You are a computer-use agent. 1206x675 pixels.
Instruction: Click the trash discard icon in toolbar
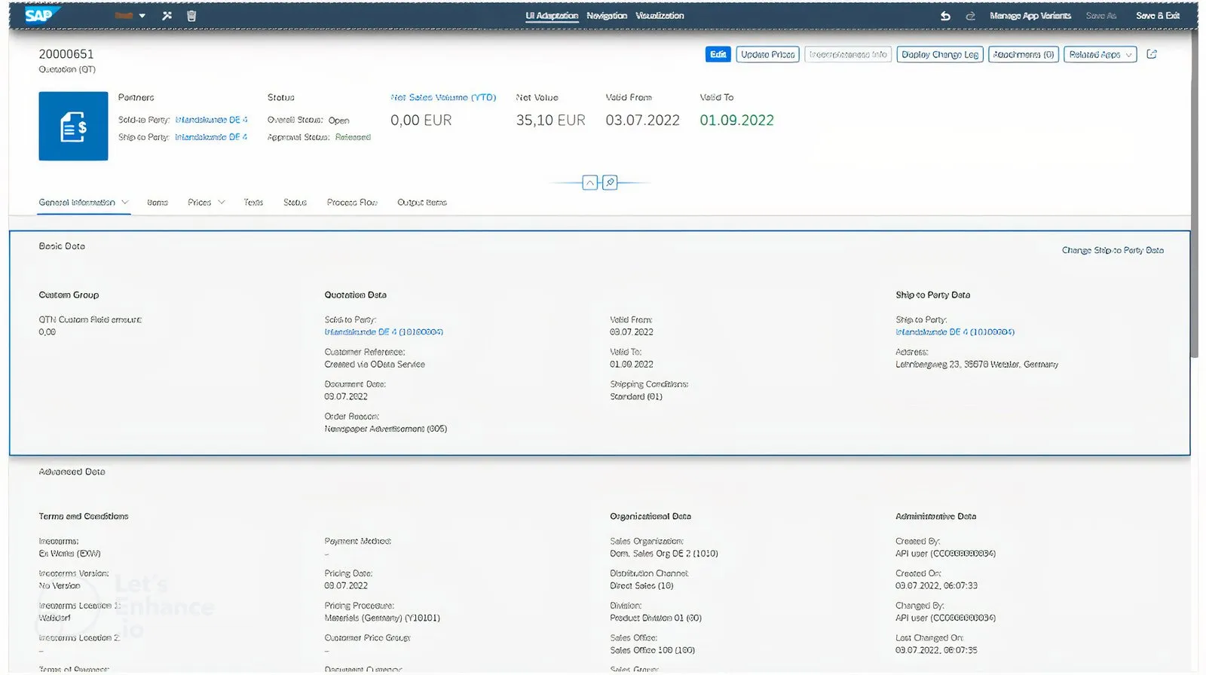(191, 16)
